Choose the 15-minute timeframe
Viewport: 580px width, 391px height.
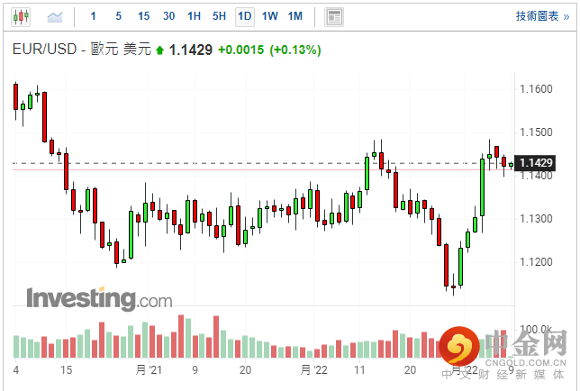click(144, 16)
